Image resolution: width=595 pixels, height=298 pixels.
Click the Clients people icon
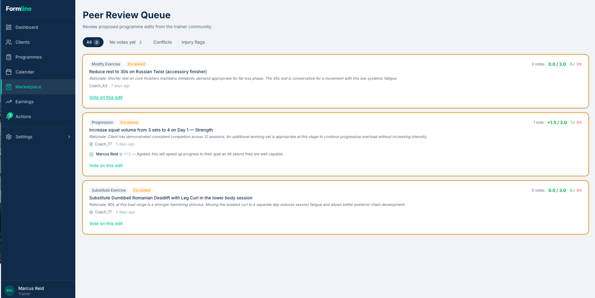click(9, 42)
